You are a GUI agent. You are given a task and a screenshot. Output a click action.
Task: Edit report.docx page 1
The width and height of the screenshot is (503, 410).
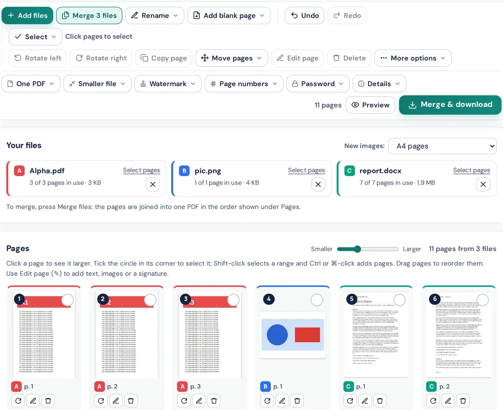[x=365, y=400]
